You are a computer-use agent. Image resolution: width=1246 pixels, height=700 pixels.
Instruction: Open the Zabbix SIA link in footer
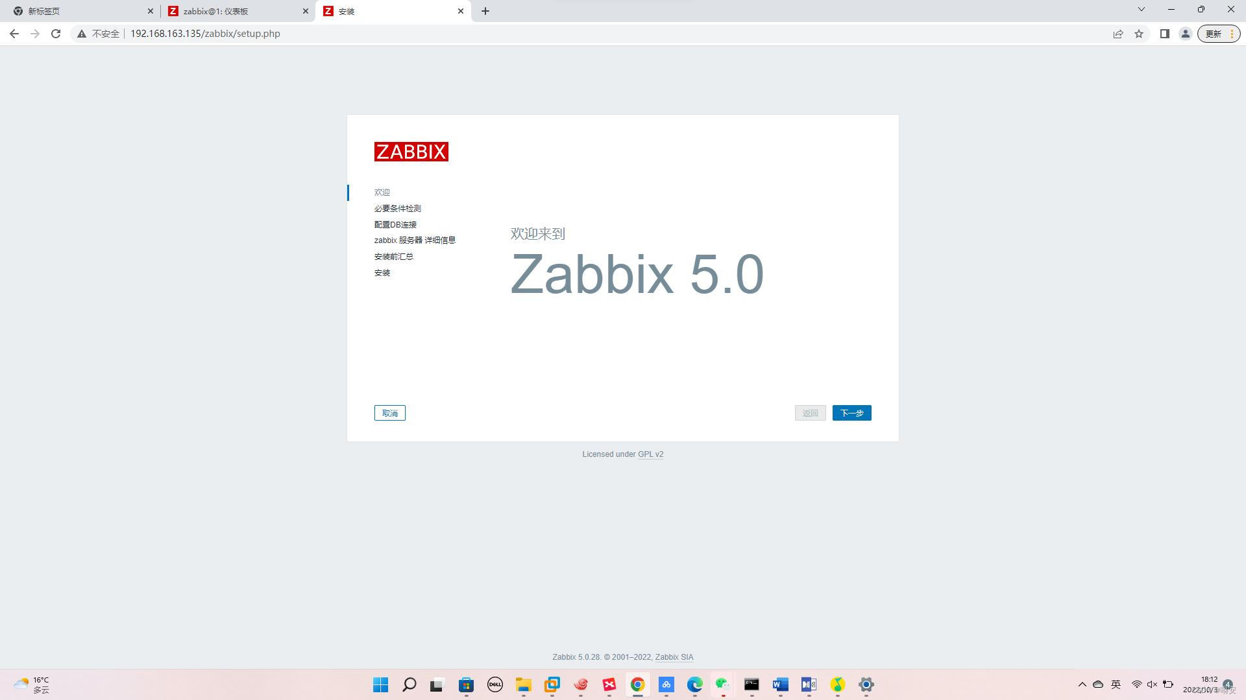(674, 657)
